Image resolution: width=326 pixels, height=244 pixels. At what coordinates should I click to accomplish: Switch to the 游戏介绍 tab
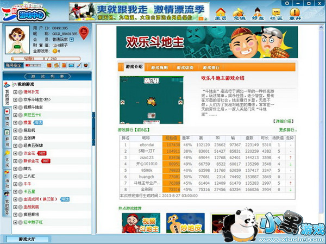tap(134, 66)
